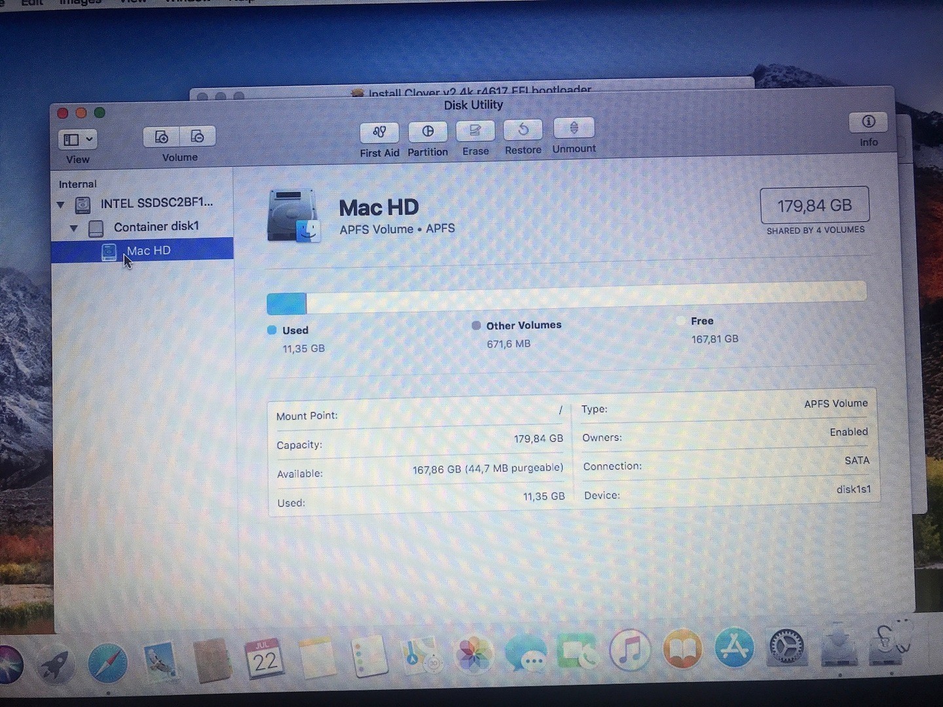Open Messages from the Dock
Image resolution: width=943 pixels, height=707 pixels.
[526, 652]
